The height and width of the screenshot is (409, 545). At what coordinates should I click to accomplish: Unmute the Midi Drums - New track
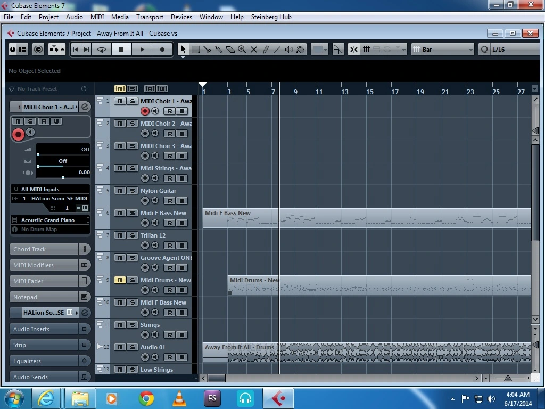click(120, 280)
